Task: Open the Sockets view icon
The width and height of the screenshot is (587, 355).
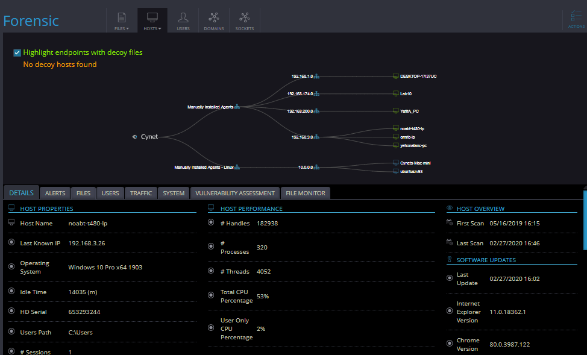Action: click(244, 20)
